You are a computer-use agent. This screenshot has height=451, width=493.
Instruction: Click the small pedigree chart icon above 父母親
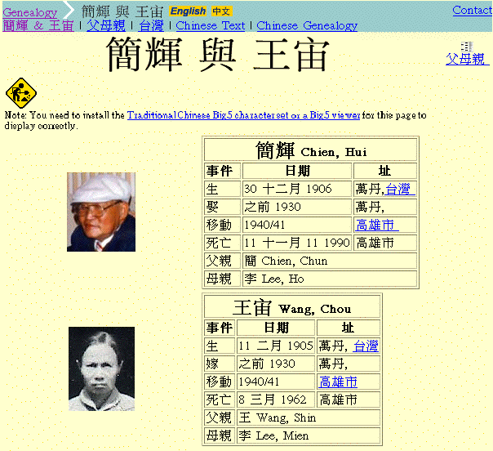466,46
